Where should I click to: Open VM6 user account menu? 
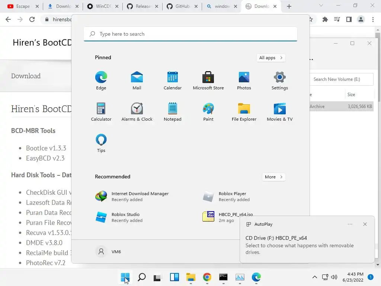pyautogui.click(x=109, y=251)
